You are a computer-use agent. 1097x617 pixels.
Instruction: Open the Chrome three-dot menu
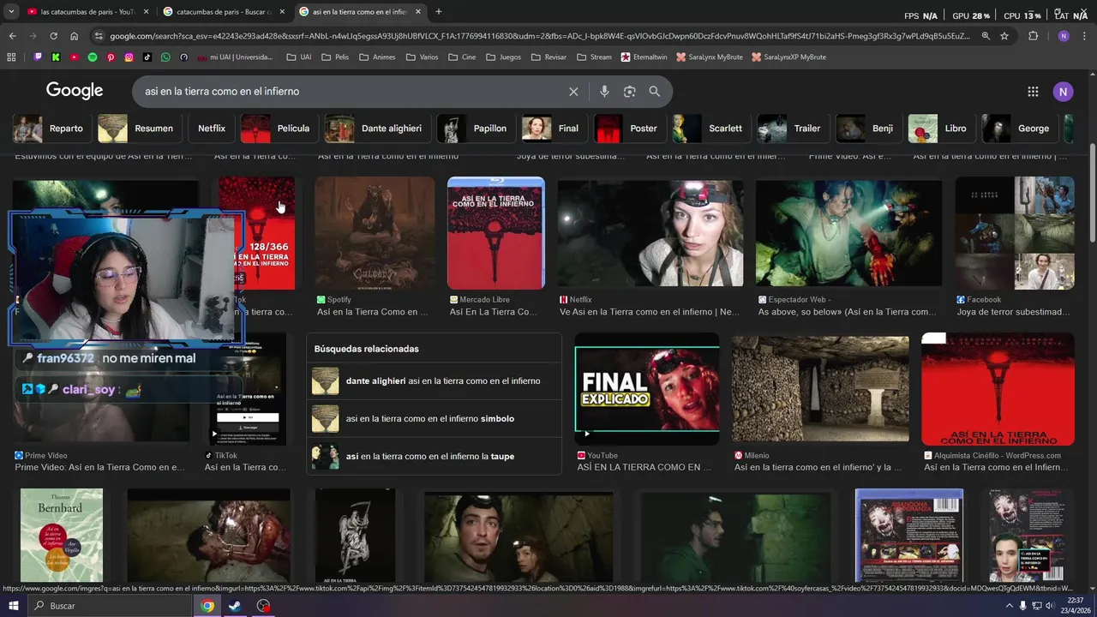click(1084, 36)
